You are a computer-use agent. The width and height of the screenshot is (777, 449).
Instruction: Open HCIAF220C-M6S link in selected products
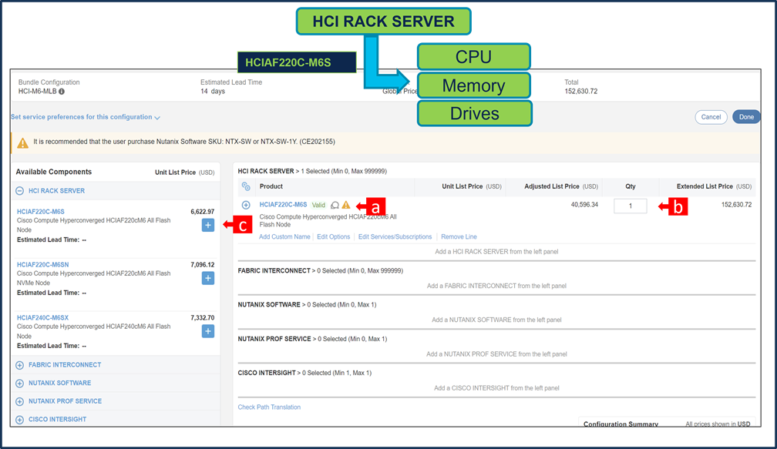[283, 204]
